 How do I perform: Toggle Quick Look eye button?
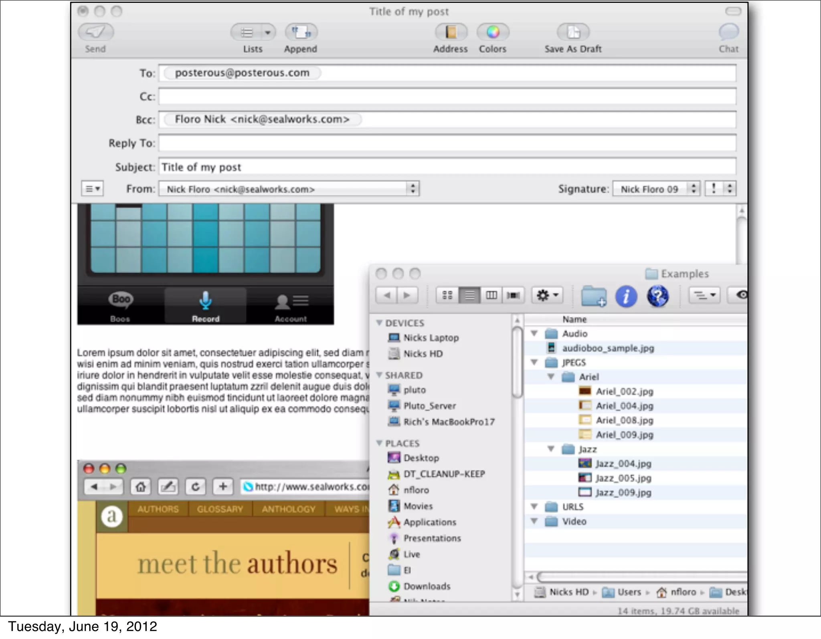point(741,295)
